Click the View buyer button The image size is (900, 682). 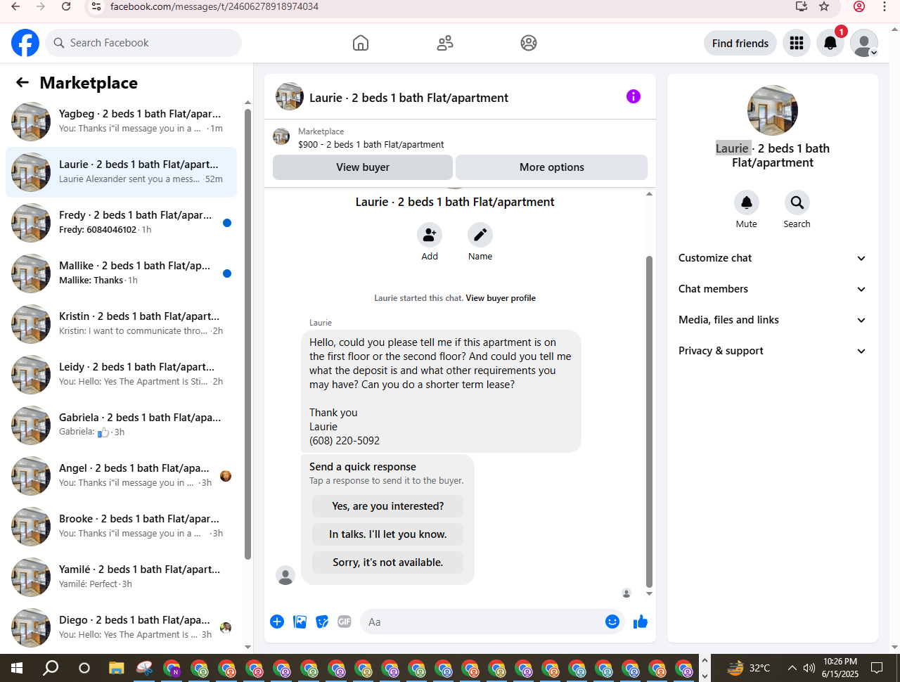pyautogui.click(x=363, y=167)
